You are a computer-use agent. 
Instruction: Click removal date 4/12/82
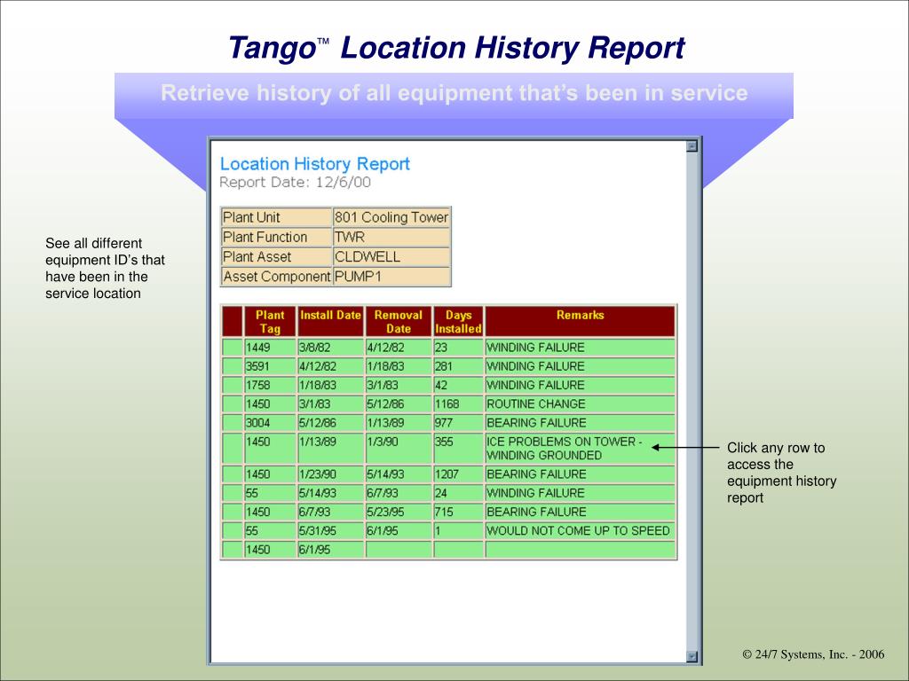tap(399, 348)
